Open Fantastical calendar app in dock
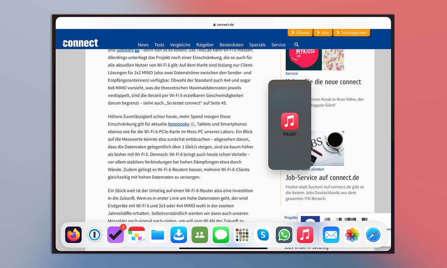447x268 pixels. (136, 235)
